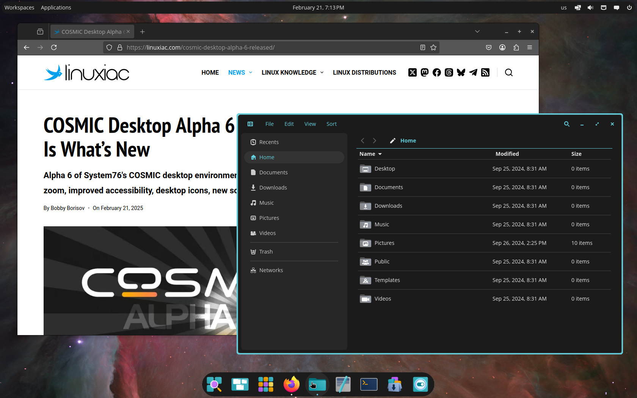Open the file manager search icon
Screen dimensions: 637x398
pyautogui.click(x=567, y=124)
